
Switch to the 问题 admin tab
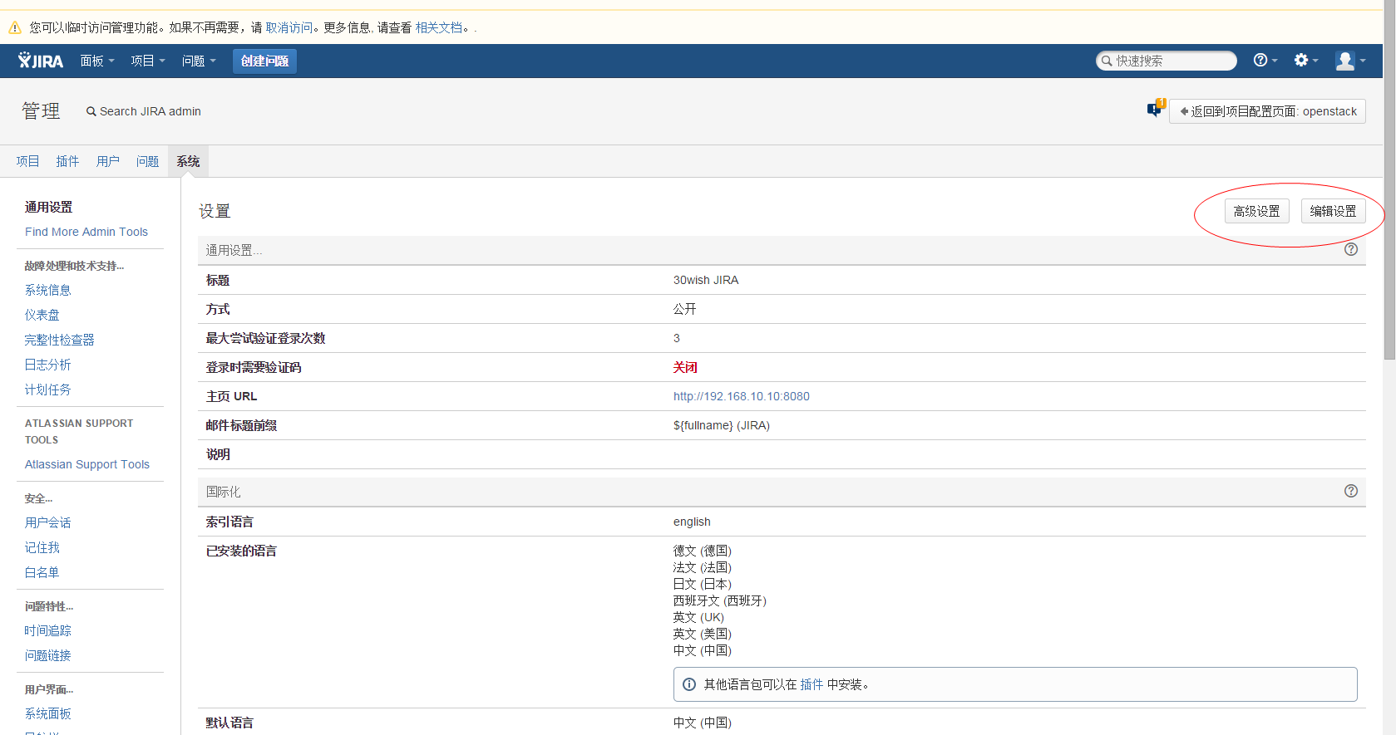(148, 161)
